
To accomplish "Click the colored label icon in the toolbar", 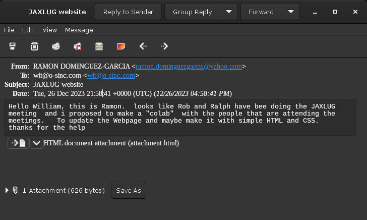I will (121, 46).
